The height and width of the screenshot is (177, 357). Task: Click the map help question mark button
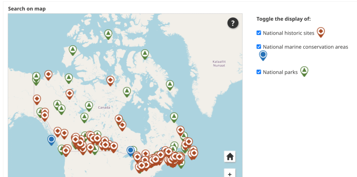point(233,23)
